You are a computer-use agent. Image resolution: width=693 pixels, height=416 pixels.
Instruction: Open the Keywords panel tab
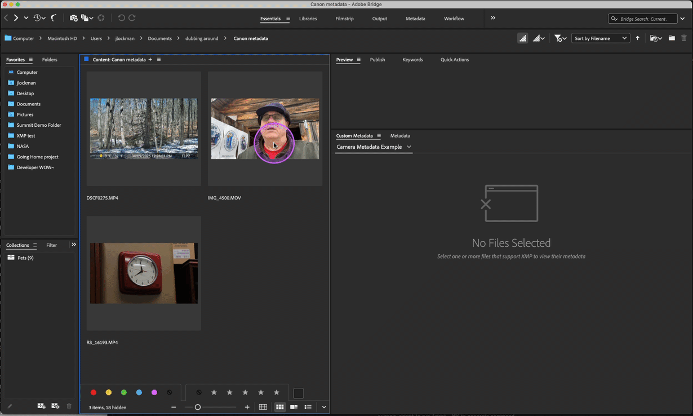(x=412, y=60)
